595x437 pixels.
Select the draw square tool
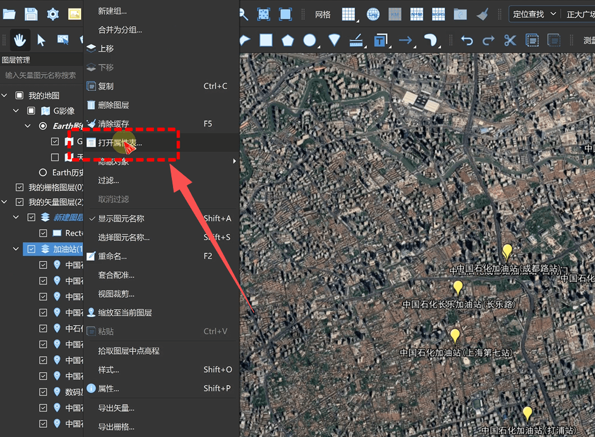(266, 40)
